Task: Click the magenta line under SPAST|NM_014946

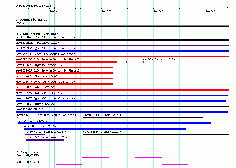Action: click(x=122, y=158)
